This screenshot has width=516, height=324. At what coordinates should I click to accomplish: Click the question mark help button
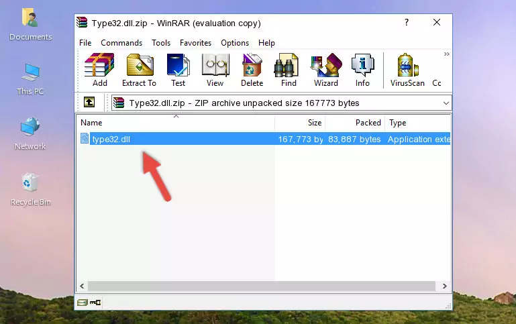click(x=407, y=22)
